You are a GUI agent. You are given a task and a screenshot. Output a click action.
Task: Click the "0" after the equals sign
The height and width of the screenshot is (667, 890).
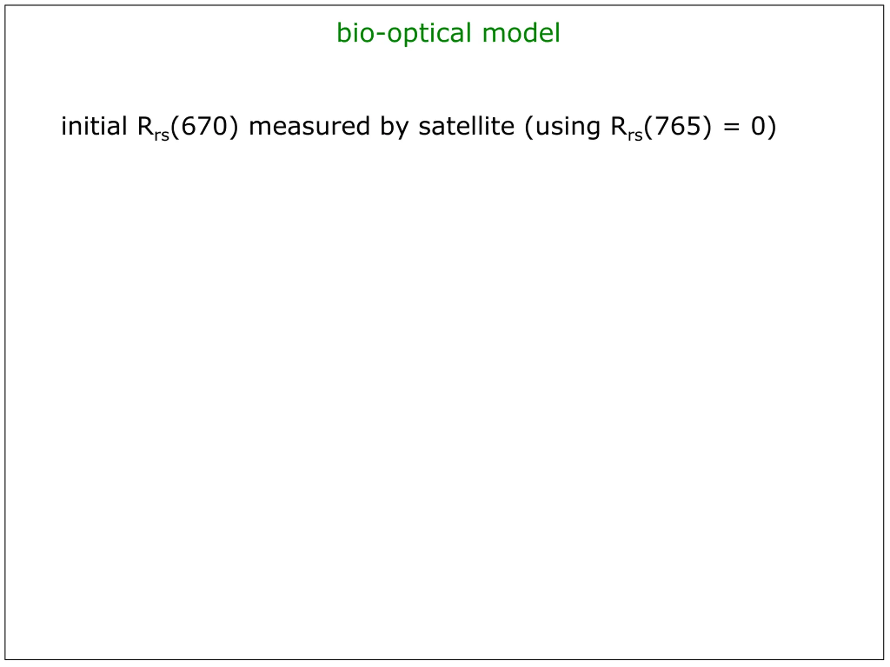(x=758, y=126)
